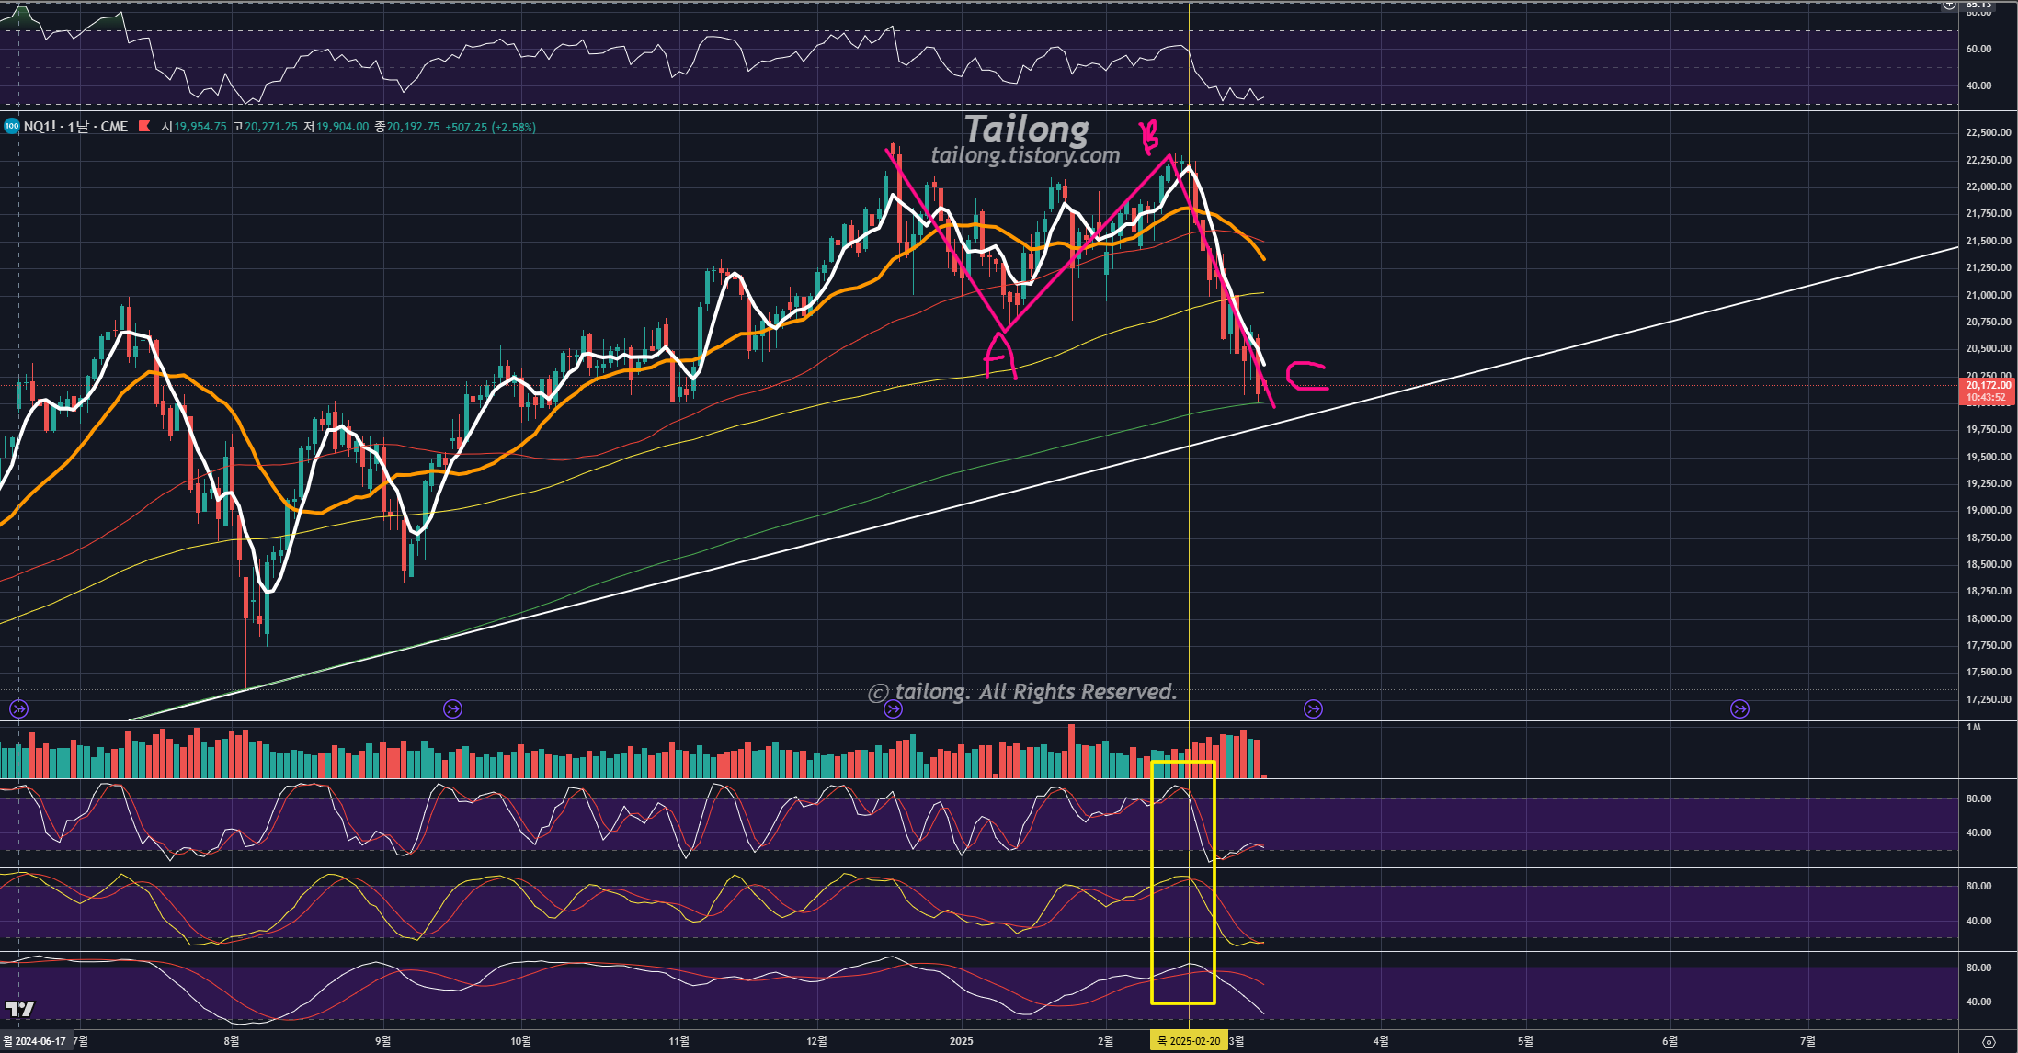This screenshot has height=1053, width=2018.
Task: Click the leftmost purple event marker icon
Action: click(18, 708)
